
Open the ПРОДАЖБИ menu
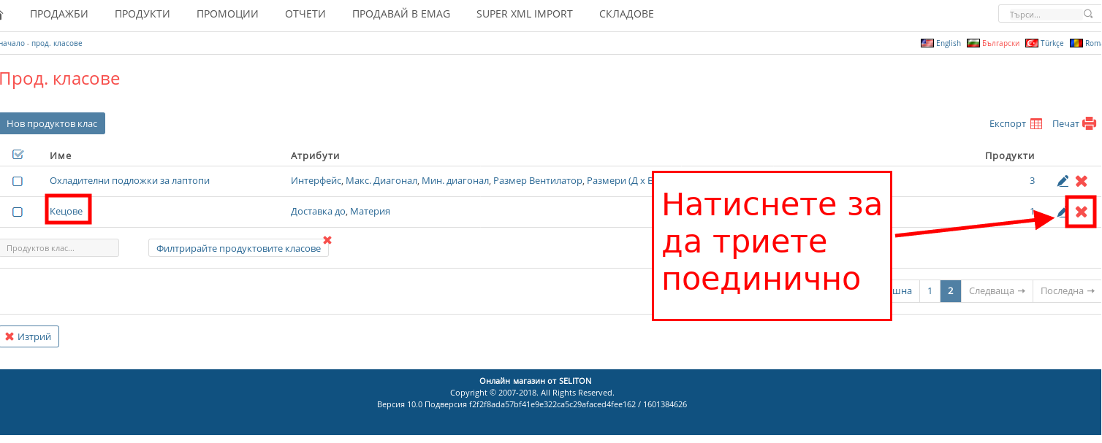[x=59, y=14]
